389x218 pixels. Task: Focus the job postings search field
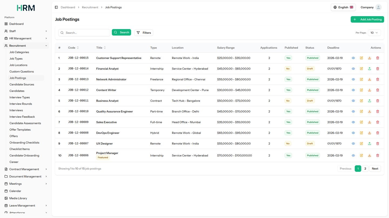click(84, 33)
